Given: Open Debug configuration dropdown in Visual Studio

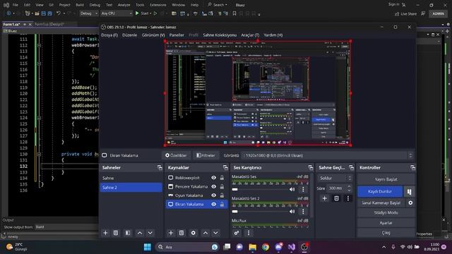Looking at the screenshot, I should click(x=88, y=13).
